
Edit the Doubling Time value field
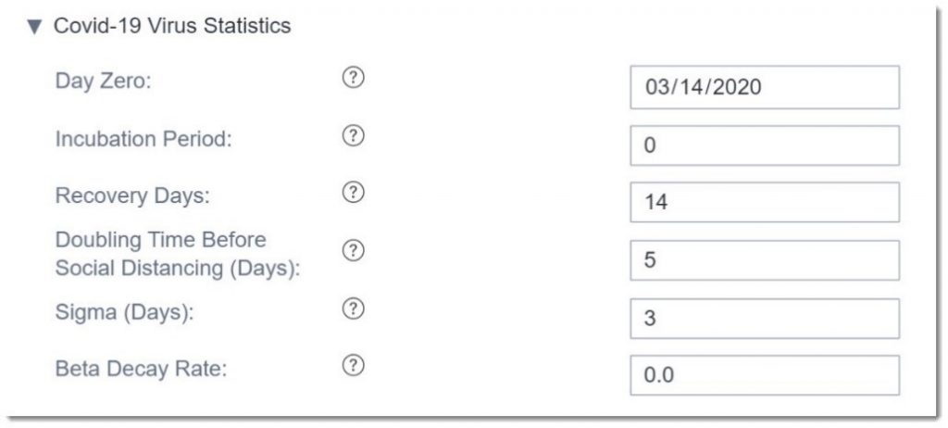coord(765,260)
